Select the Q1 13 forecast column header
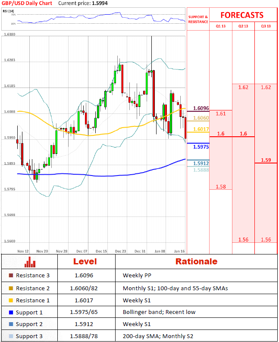Viewport: 279px width, 342px height. [221, 26]
